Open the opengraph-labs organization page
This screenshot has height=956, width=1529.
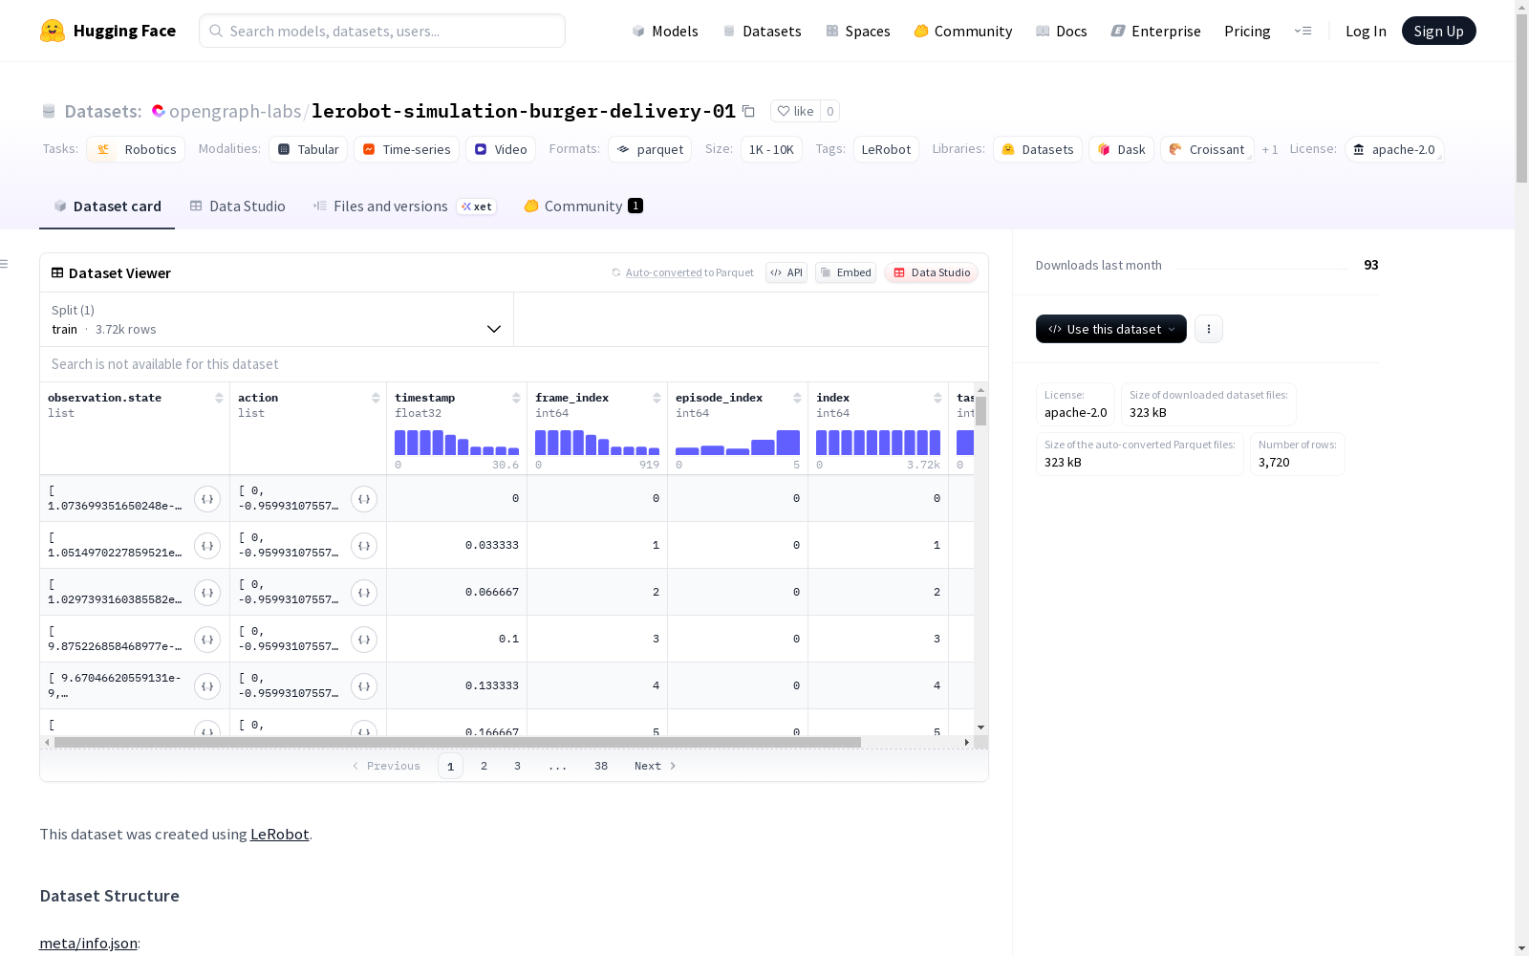[x=235, y=111]
